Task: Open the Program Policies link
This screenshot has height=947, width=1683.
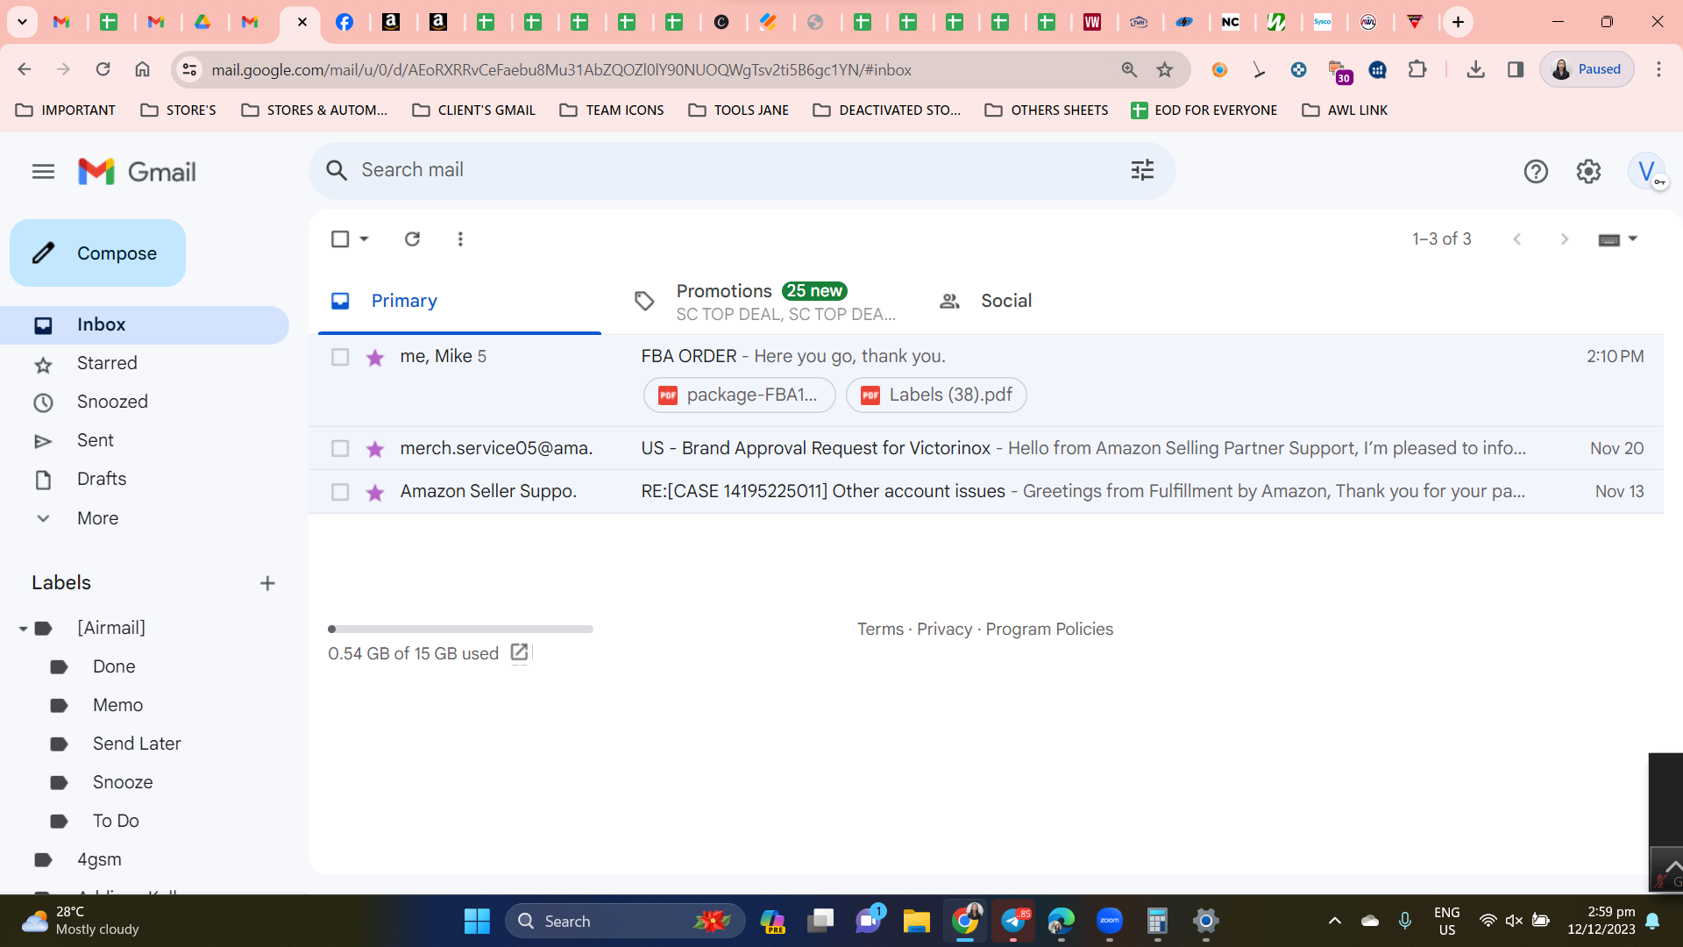Action: [x=1049, y=629]
